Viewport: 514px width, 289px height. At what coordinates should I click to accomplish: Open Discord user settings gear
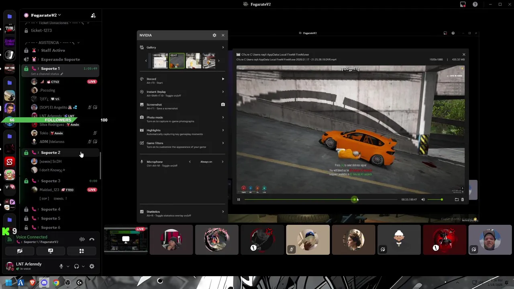pos(92,266)
